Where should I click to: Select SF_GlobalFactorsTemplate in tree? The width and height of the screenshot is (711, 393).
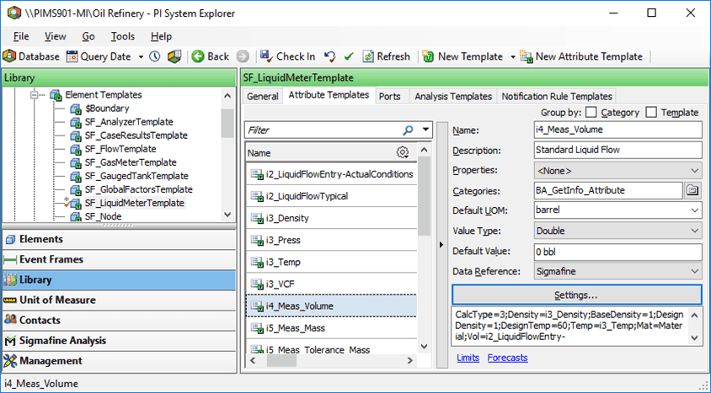coord(139,189)
